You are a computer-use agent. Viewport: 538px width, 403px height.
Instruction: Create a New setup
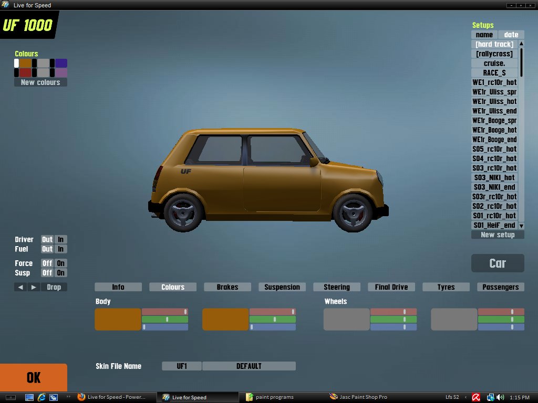[x=498, y=235]
